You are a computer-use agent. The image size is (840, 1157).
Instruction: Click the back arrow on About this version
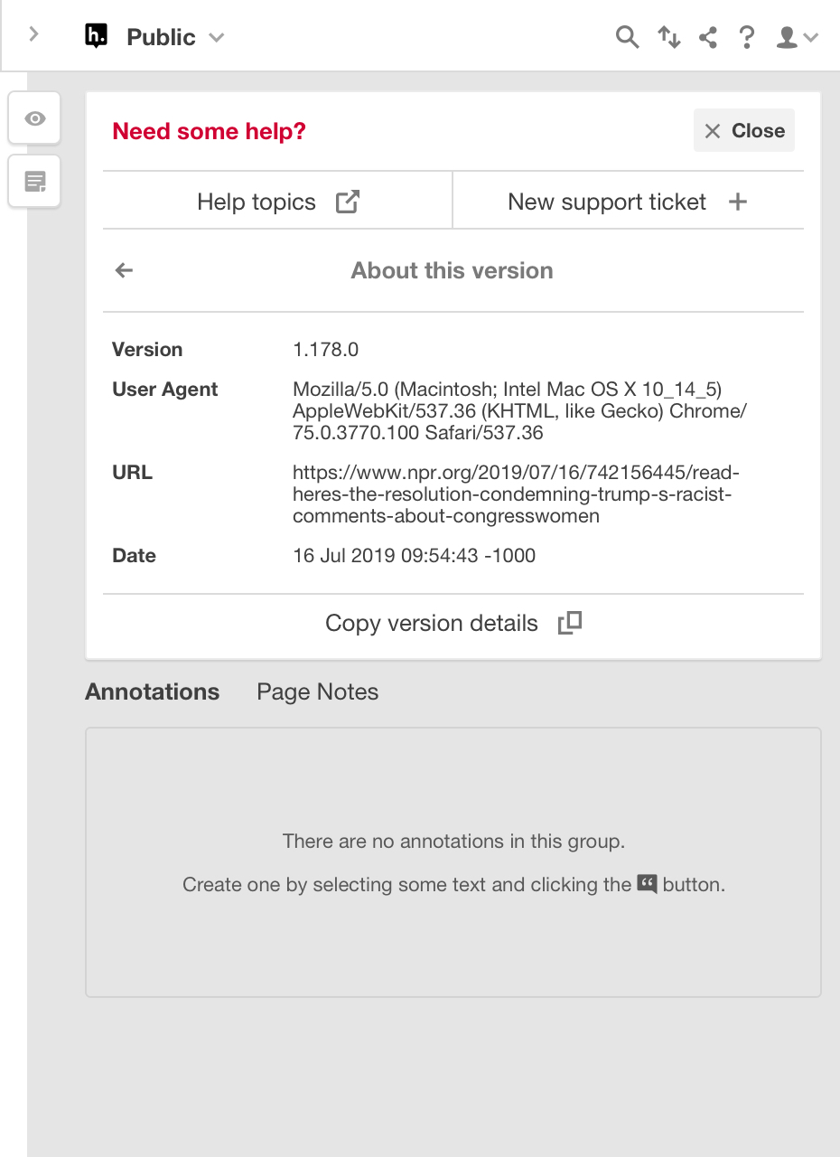tap(123, 270)
